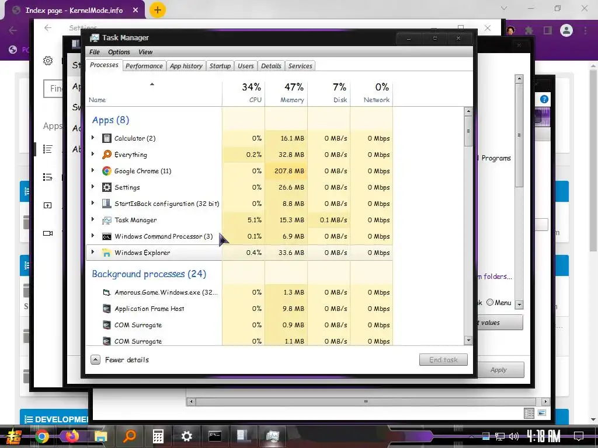Expand the Settings process group
The height and width of the screenshot is (448, 598).
point(93,187)
